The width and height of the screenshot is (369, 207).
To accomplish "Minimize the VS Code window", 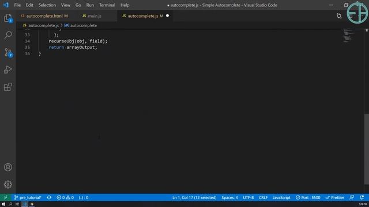I will [x=331, y=5].
